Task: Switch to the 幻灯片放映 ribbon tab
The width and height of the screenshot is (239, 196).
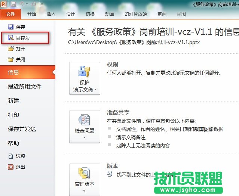Action: coord(136,14)
